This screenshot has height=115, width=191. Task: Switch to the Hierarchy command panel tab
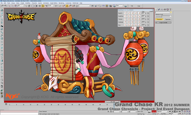pyautogui.click(x=162, y=9)
